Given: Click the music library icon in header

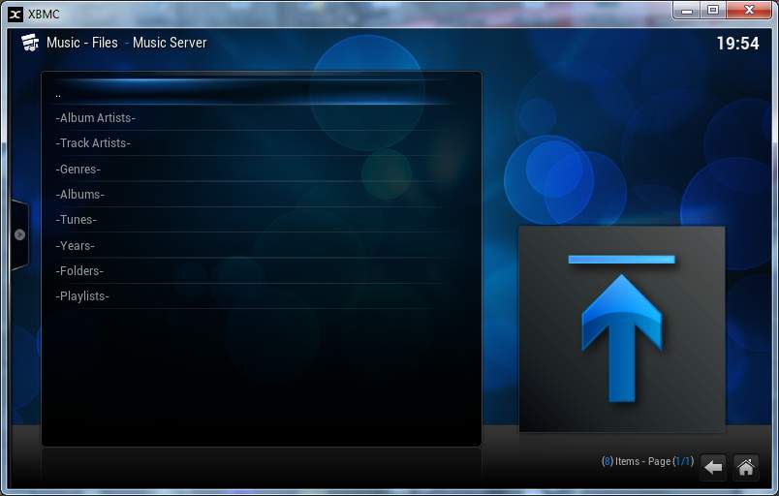Looking at the screenshot, I should [30, 43].
